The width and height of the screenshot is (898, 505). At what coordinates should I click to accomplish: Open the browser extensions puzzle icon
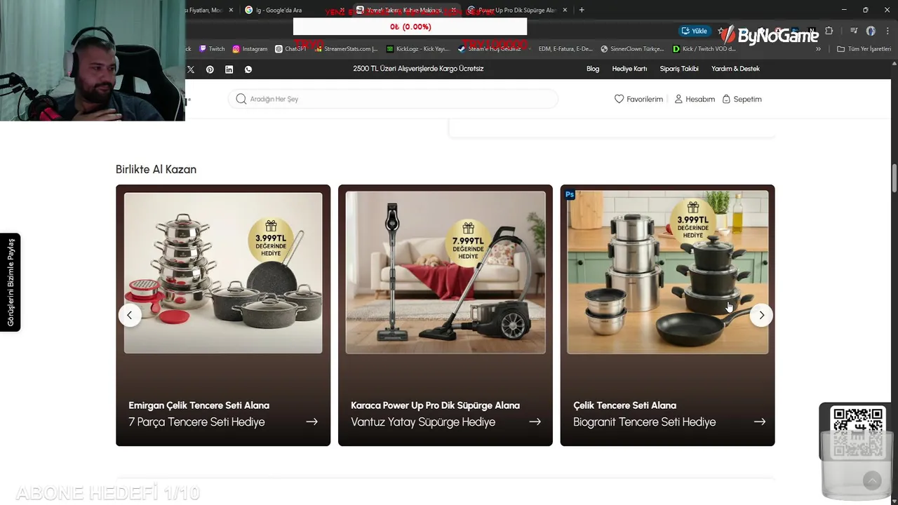coord(829,31)
